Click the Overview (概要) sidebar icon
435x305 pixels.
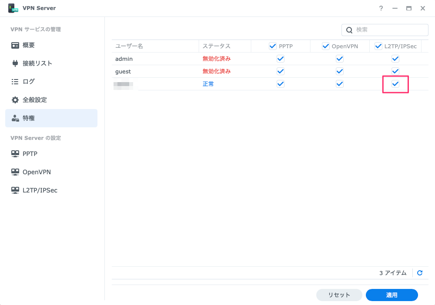click(x=15, y=45)
